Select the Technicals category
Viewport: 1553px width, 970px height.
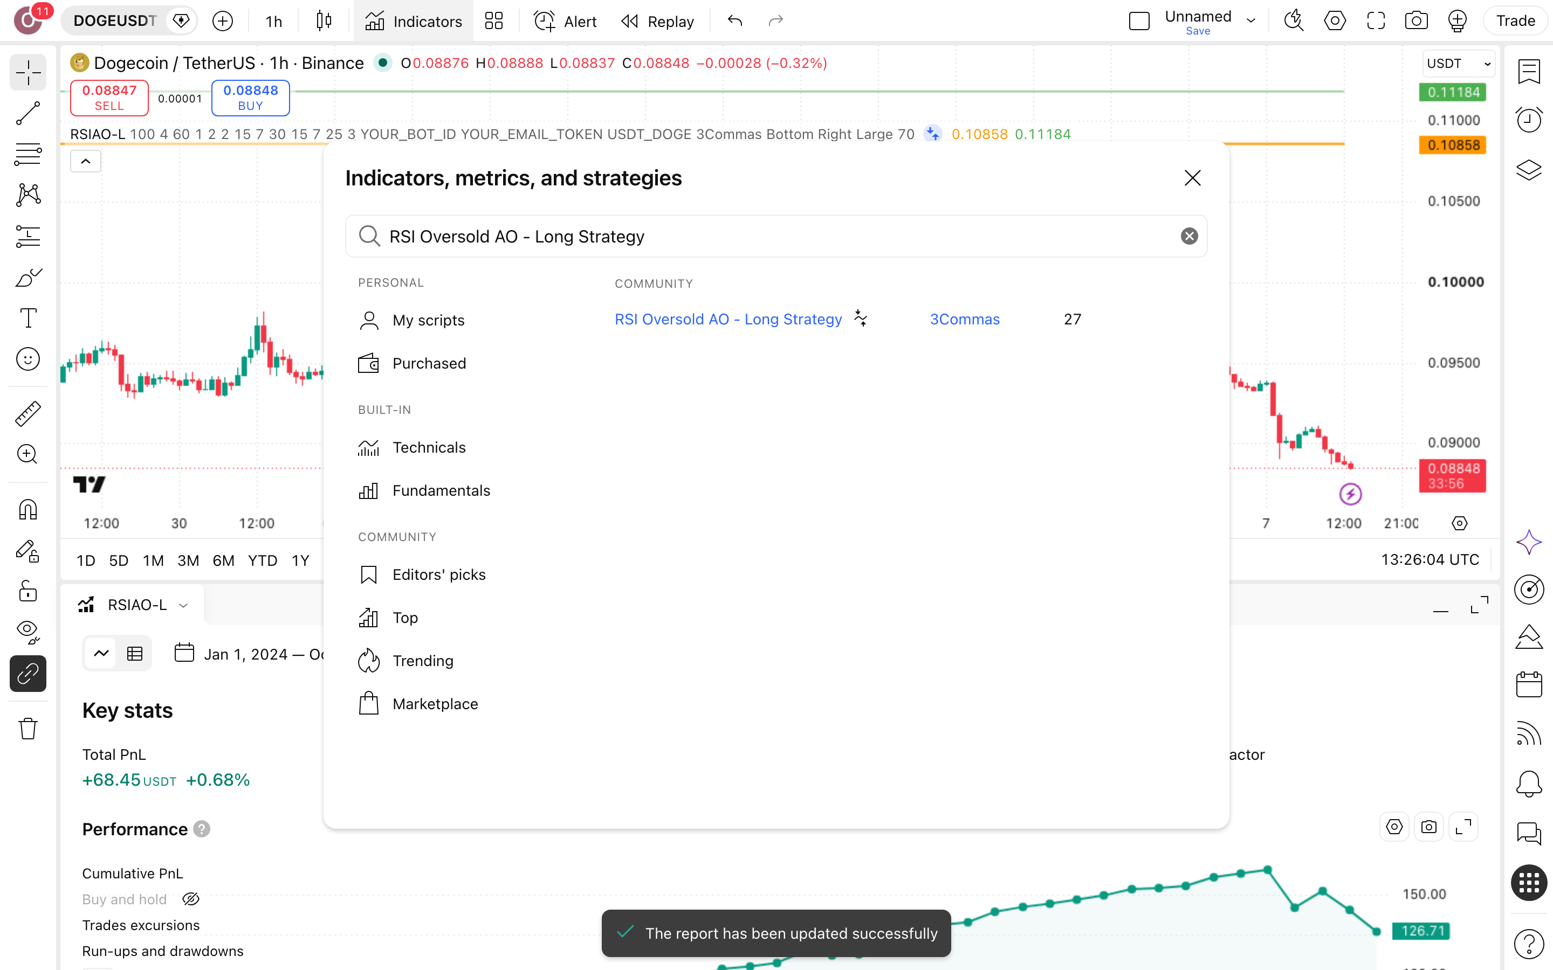coord(429,447)
